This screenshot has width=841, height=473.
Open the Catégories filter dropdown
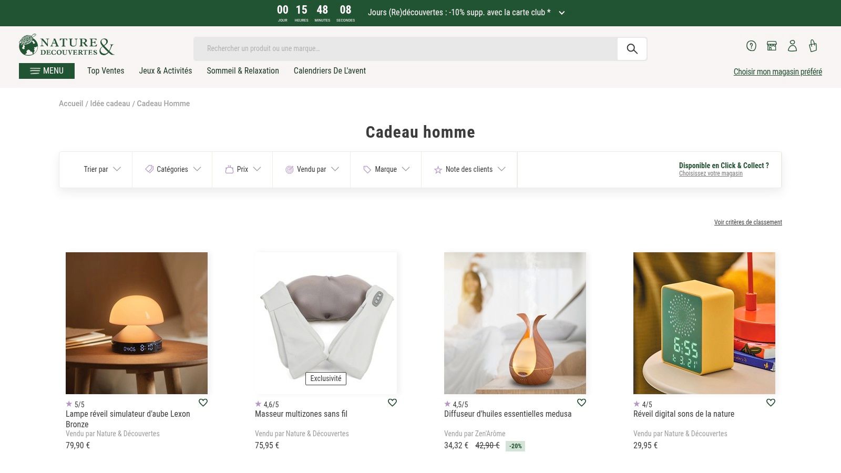tap(173, 169)
